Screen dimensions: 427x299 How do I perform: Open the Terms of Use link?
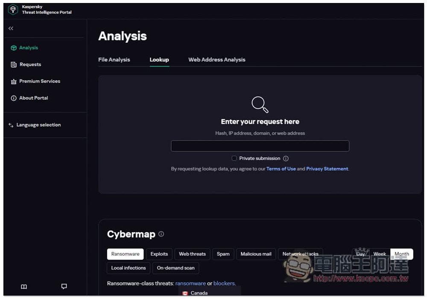pyautogui.click(x=281, y=169)
